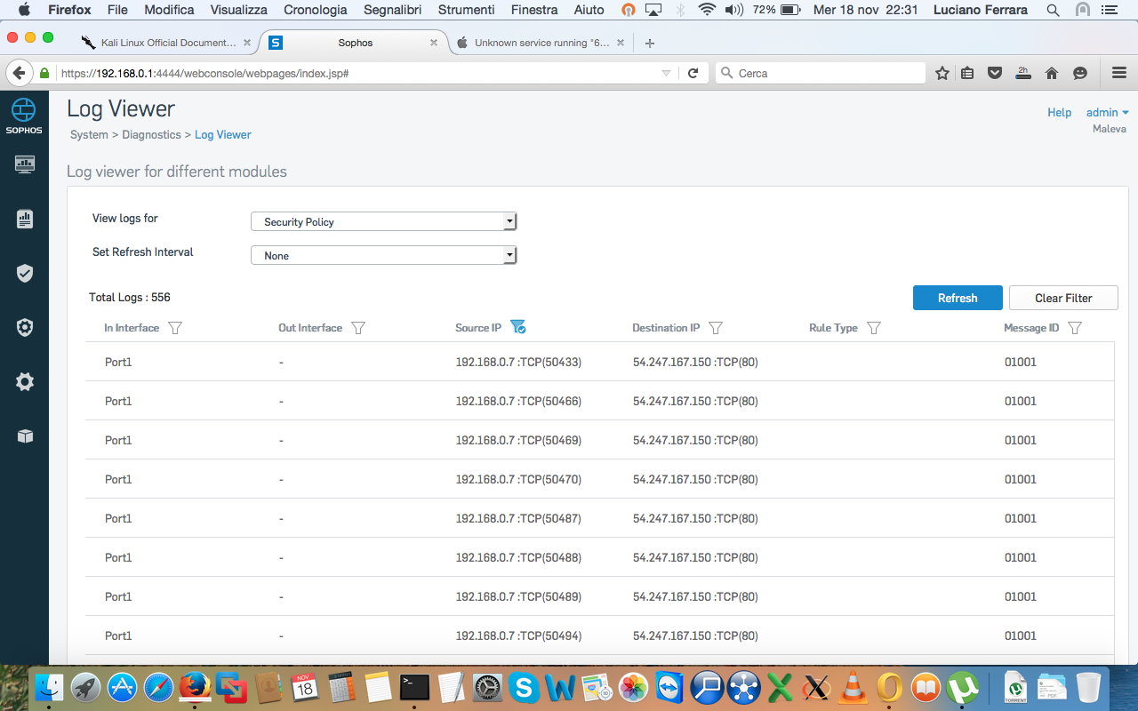Reload the page with Firefox reload button
This screenshot has width=1138, height=711.
point(693,73)
